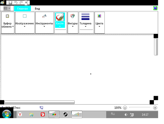The height and width of the screenshot is (124, 164).
Task: Click the Save icon in quick access toolbar
Action: tap(10, 3)
